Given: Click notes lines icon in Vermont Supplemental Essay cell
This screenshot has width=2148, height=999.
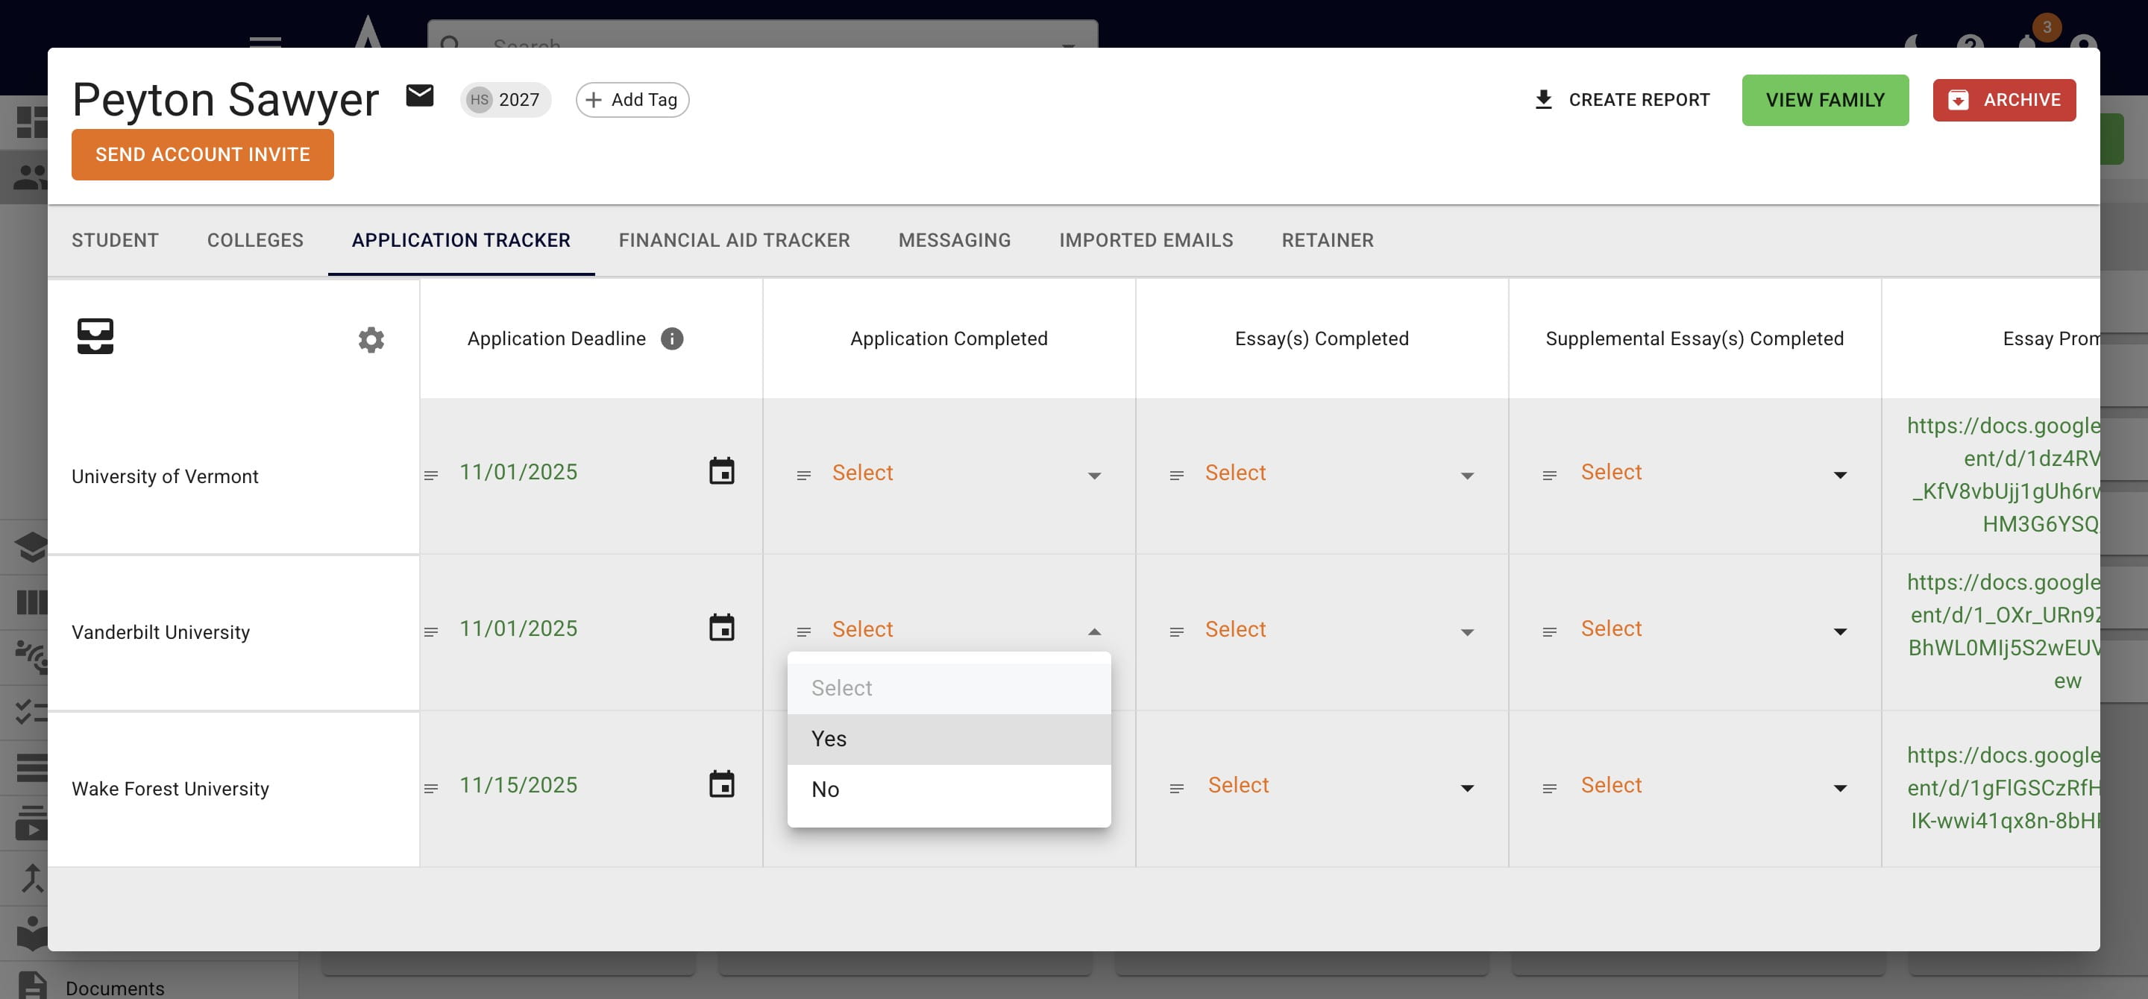Looking at the screenshot, I should pyautogui.click(x=1549, y=475).
